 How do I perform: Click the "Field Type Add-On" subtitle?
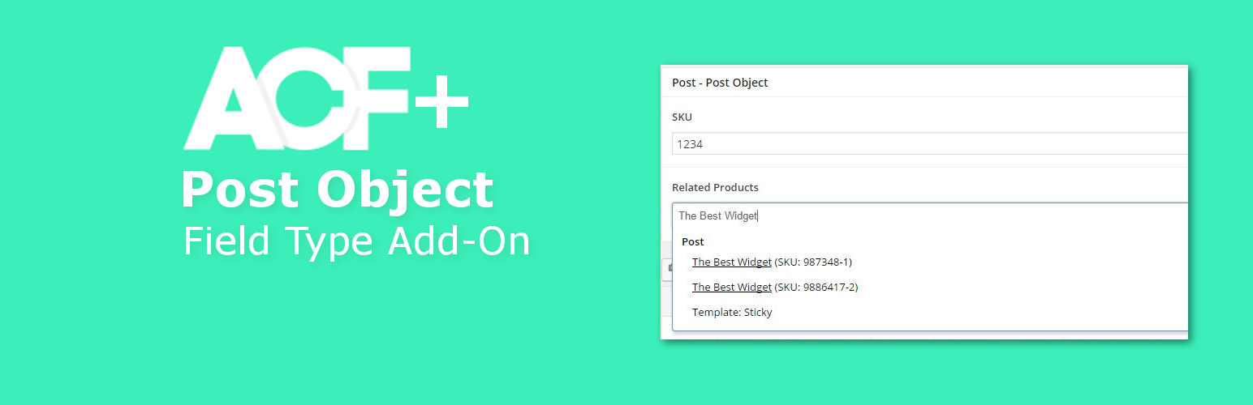click(356, 241)
